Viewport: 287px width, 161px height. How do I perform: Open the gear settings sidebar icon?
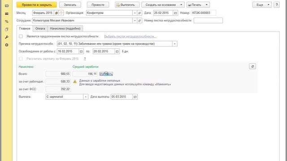[7, 45]
